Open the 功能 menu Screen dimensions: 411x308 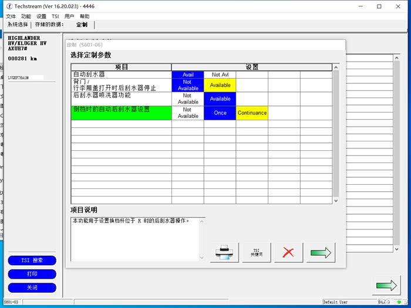pyautogui.click(x=26, y=16)
